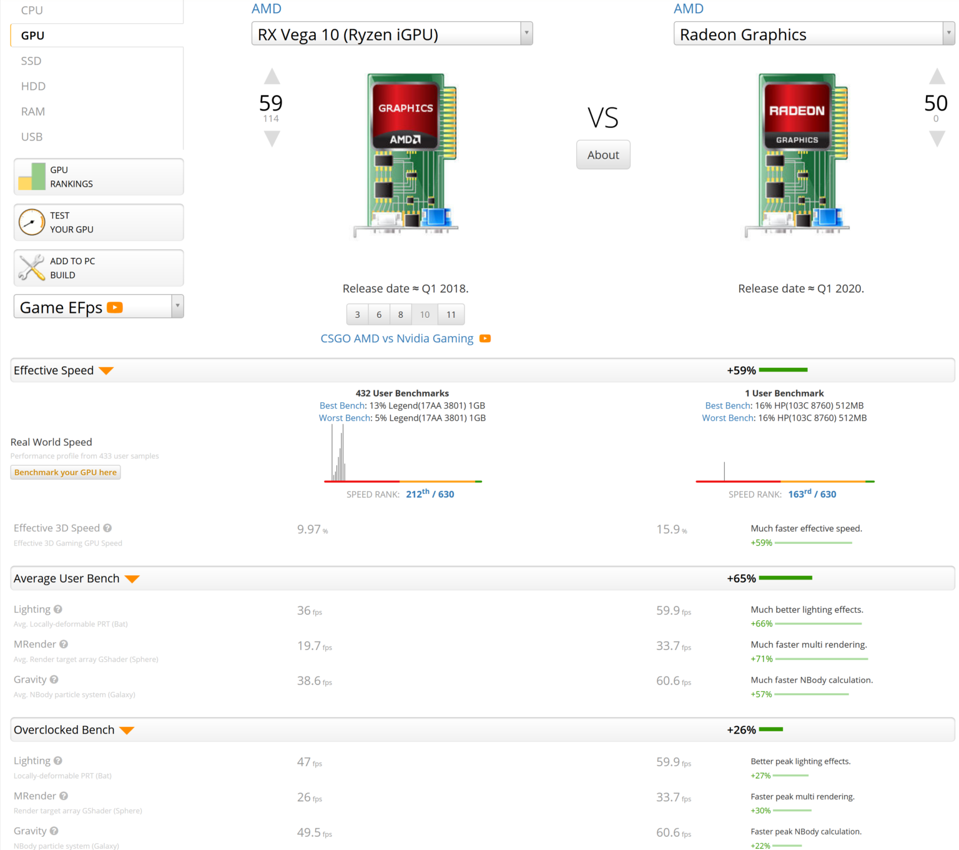Downvote the Radeon Graphics GPU

pyautogui.click(x=937, y=139)
